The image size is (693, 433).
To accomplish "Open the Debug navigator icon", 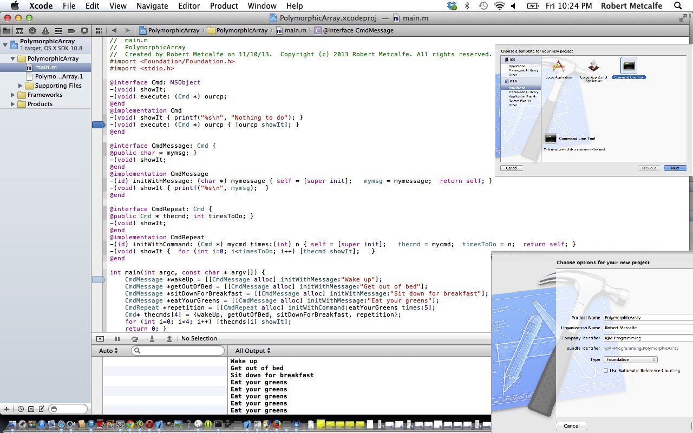I will click(x=58, y=31).
